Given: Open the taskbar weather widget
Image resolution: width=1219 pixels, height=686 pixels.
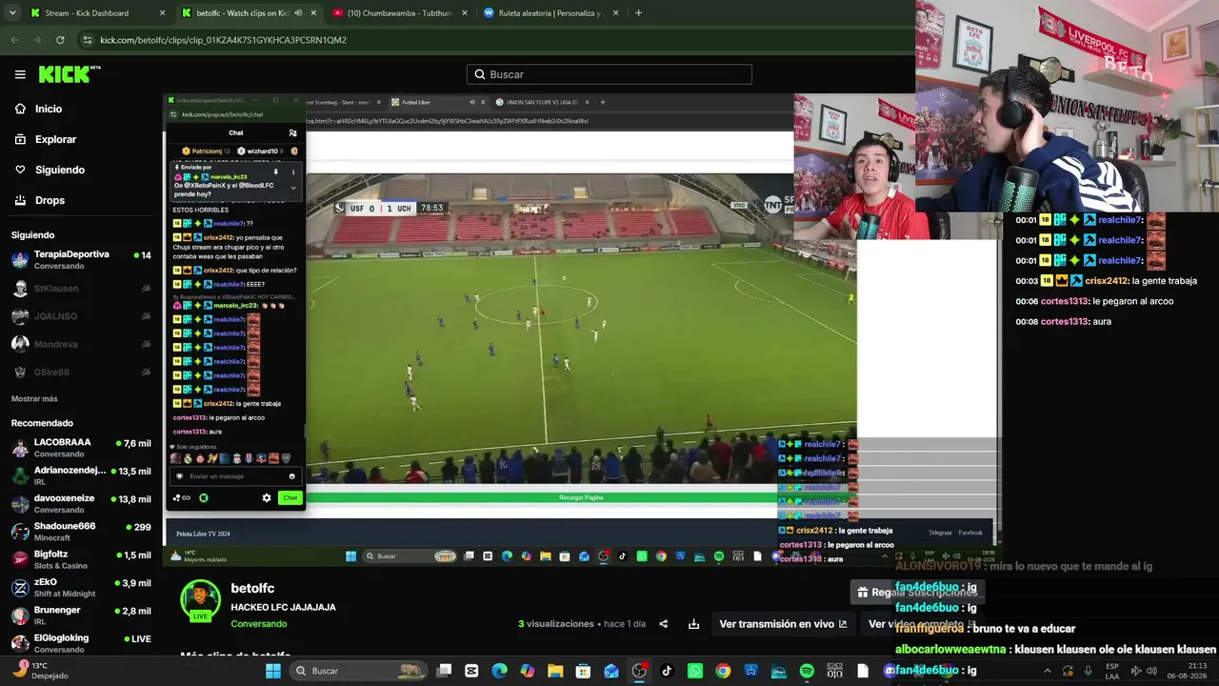Looking at the screenshot, I should click(40, 671).
